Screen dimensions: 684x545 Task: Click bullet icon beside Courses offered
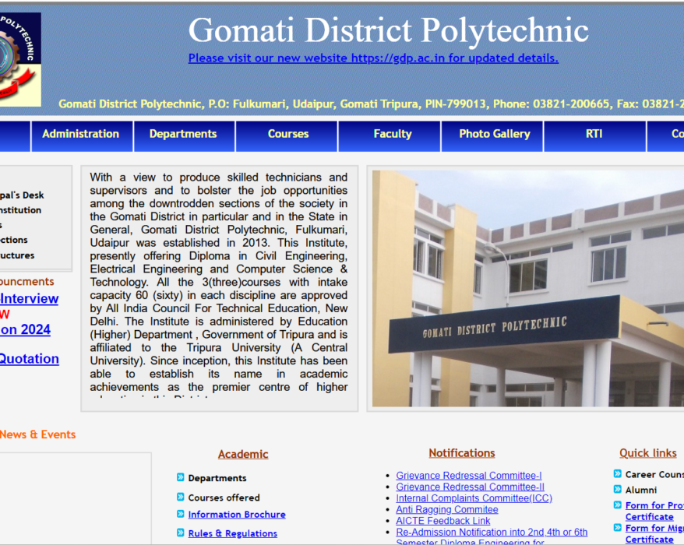(x=181, y=497)
